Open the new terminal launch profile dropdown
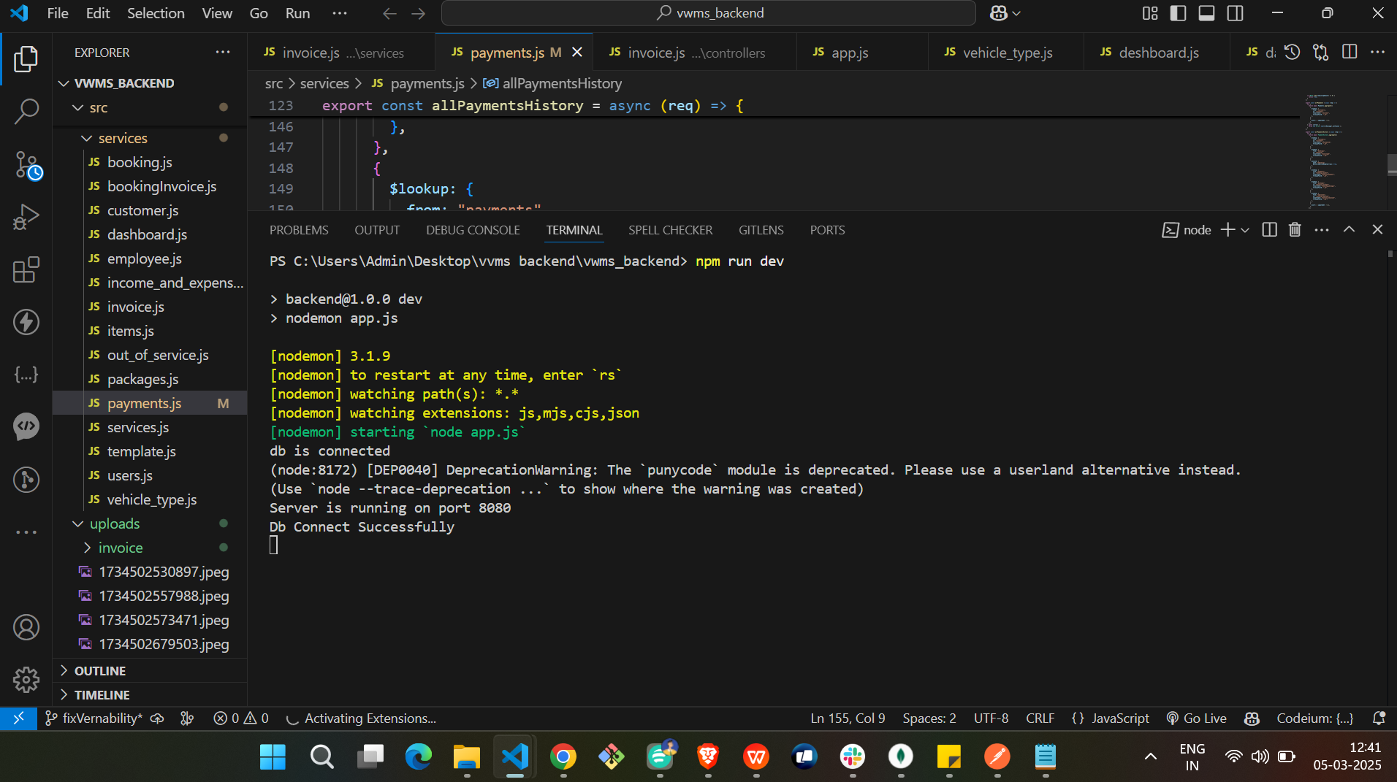The width and height of the screenshot is (1397, 782). 1245,230
